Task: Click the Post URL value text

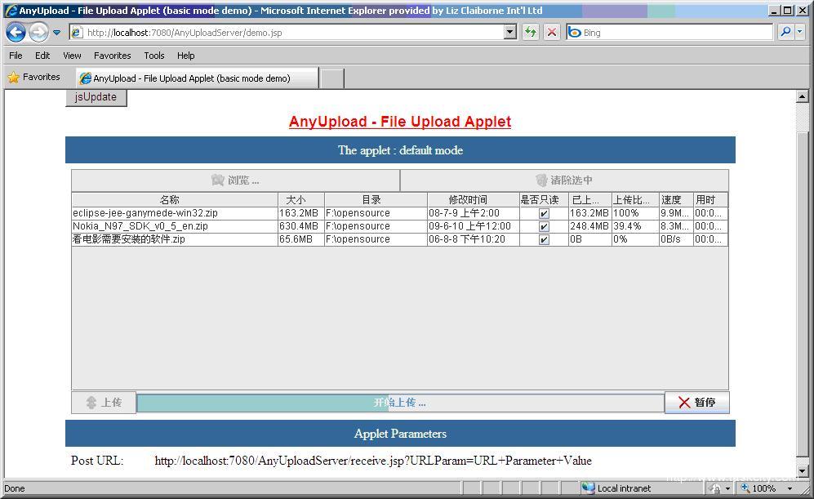Action: [373, 461]
